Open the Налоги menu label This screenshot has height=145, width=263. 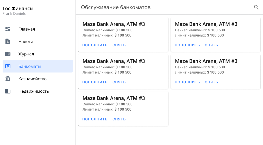(26, 41)
